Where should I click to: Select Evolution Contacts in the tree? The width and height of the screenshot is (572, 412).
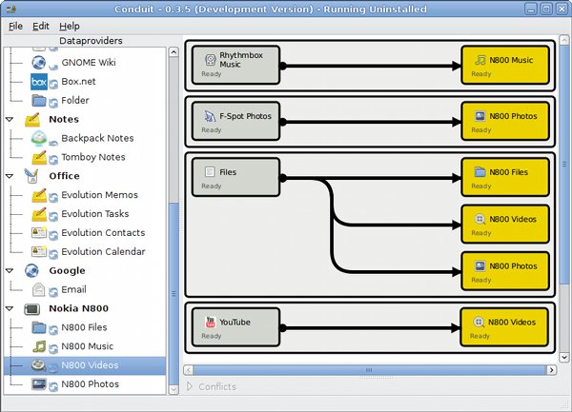(x=103, y=233)
